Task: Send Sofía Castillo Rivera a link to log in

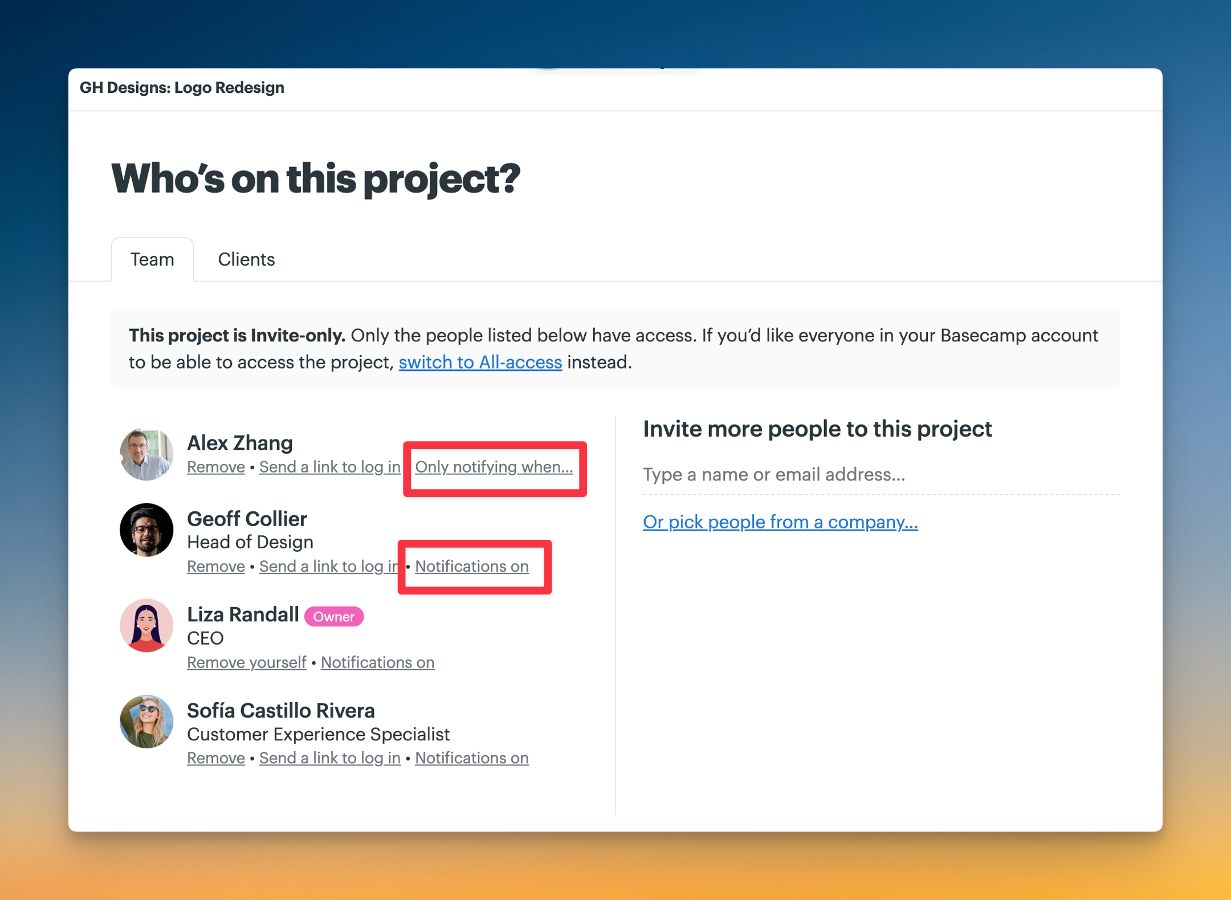Action: (x=329, y=758)
